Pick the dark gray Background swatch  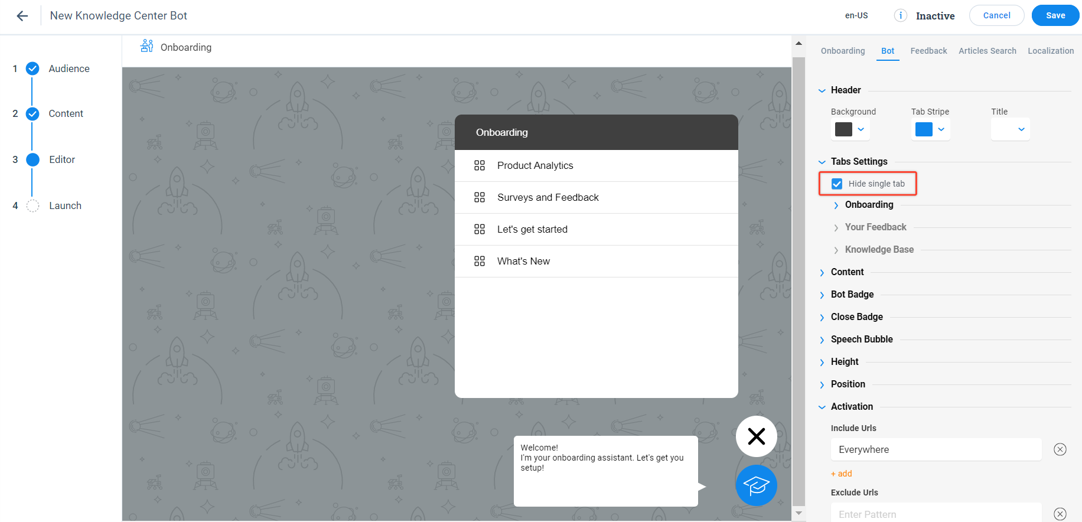pos(843,129)
